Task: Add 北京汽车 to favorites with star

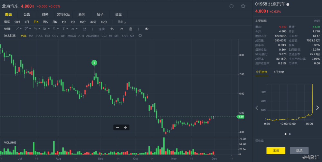Action: coord(243,6)
